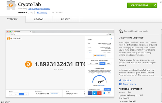Click the blue pause bars icon in preview panel
Viewport: 162px width, 103px height.
[111, 38]
